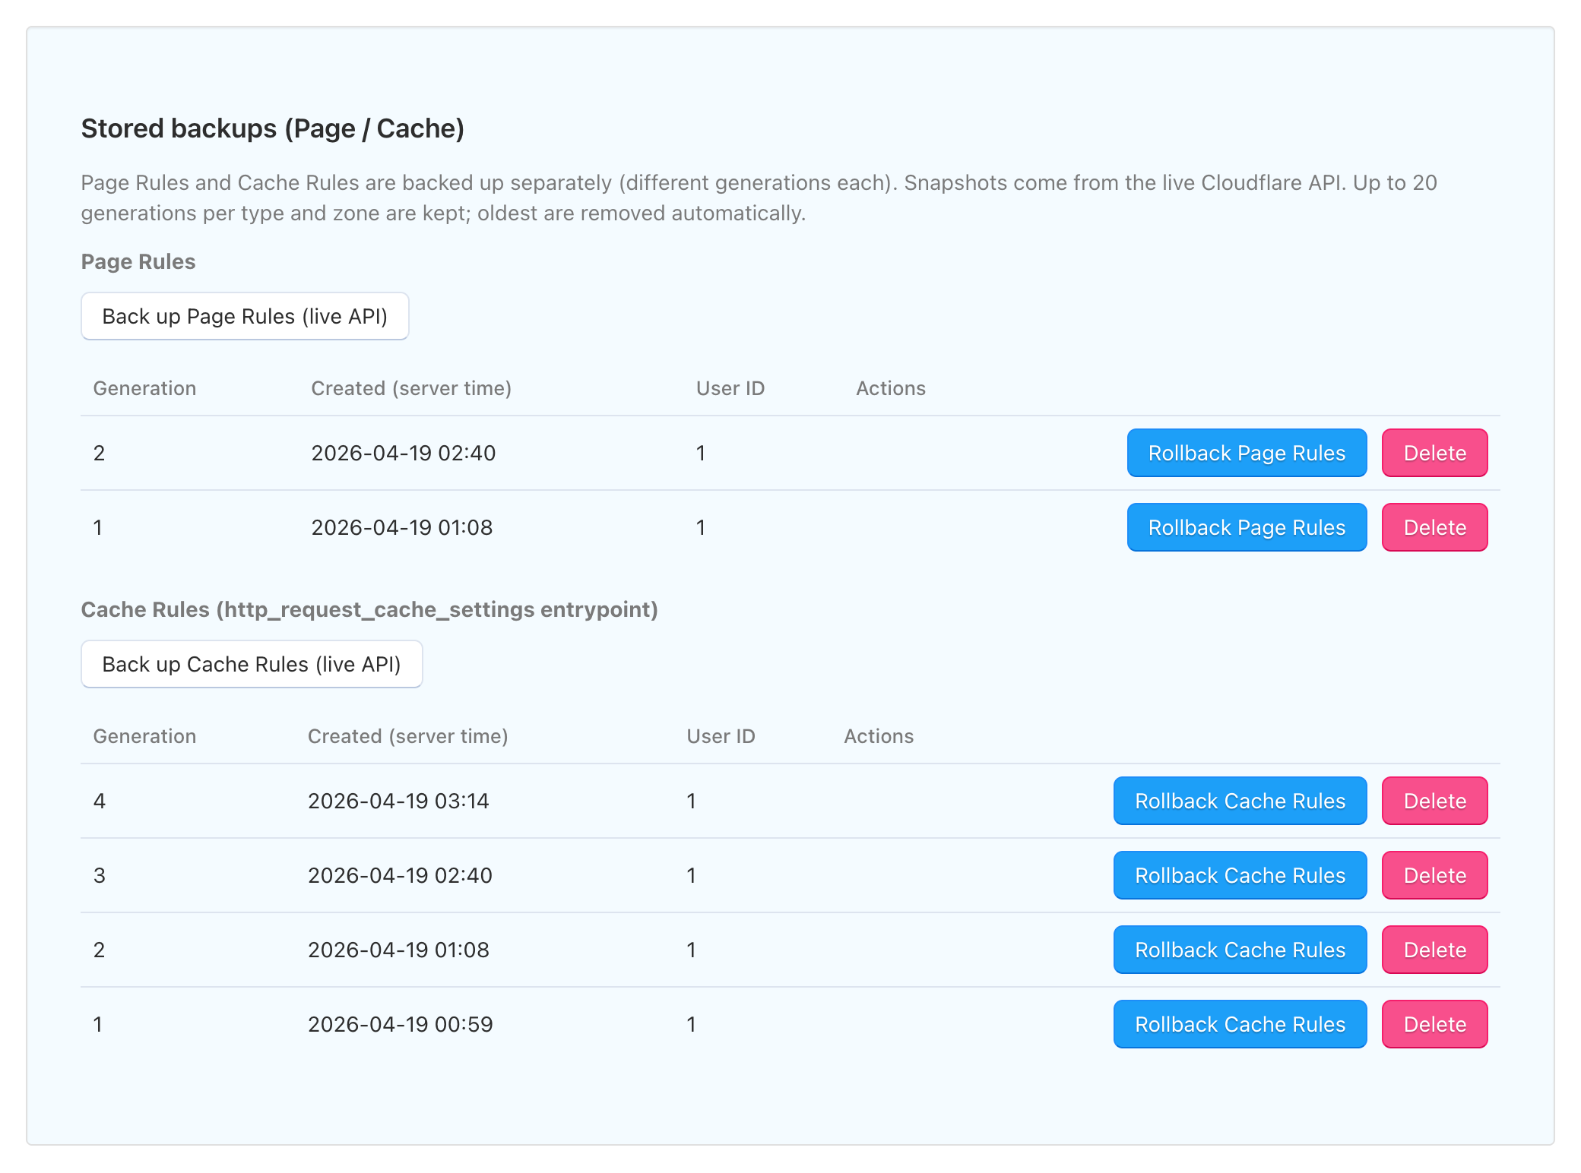Select the 'Stored backups (Page / Cache)' heading
Viewport: 1581px width, 1173px height.
click(x=273, y=128)
